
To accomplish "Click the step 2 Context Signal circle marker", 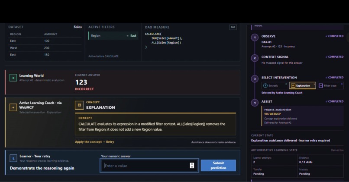I will (255, 58).
